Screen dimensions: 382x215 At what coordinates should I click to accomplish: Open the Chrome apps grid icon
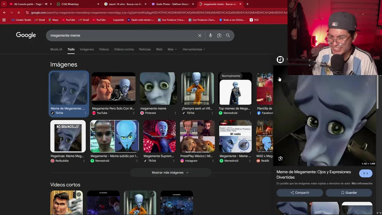[x=4, y=20]
